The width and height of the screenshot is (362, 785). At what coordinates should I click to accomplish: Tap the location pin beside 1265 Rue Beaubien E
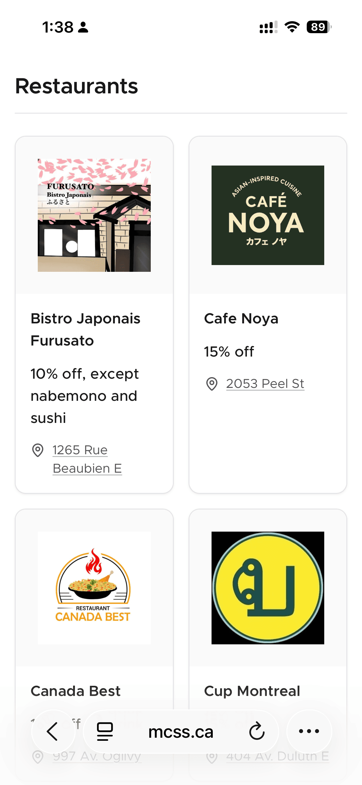click(38, 451)
